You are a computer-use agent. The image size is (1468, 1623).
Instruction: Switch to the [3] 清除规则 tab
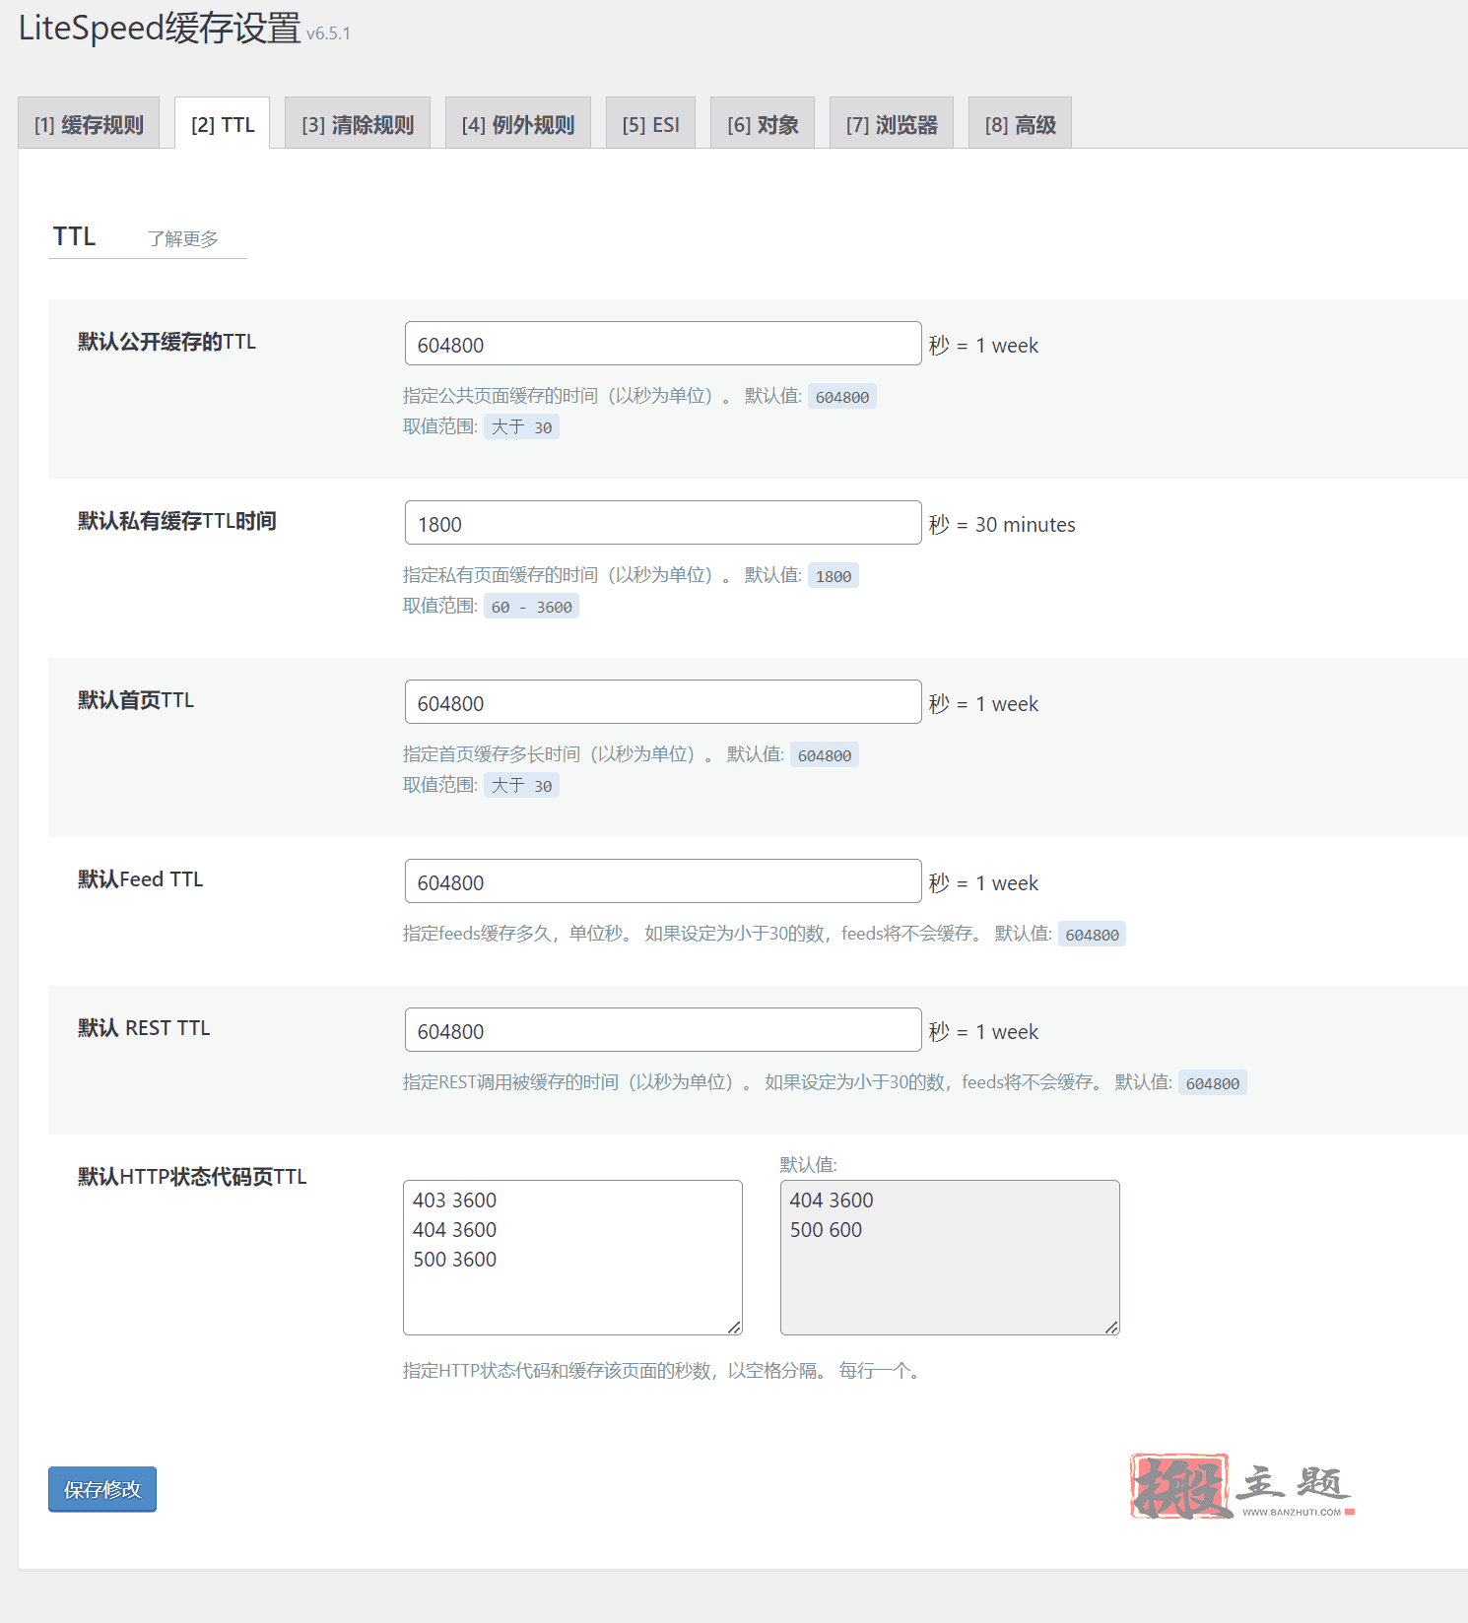click(x=358, y=124)
